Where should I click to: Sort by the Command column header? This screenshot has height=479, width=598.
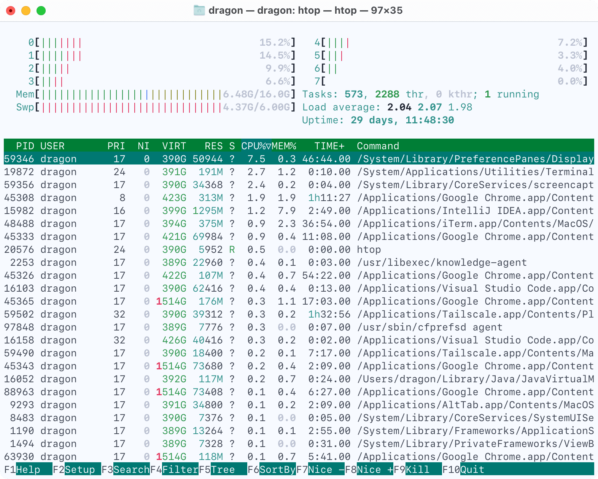point(378,146)
